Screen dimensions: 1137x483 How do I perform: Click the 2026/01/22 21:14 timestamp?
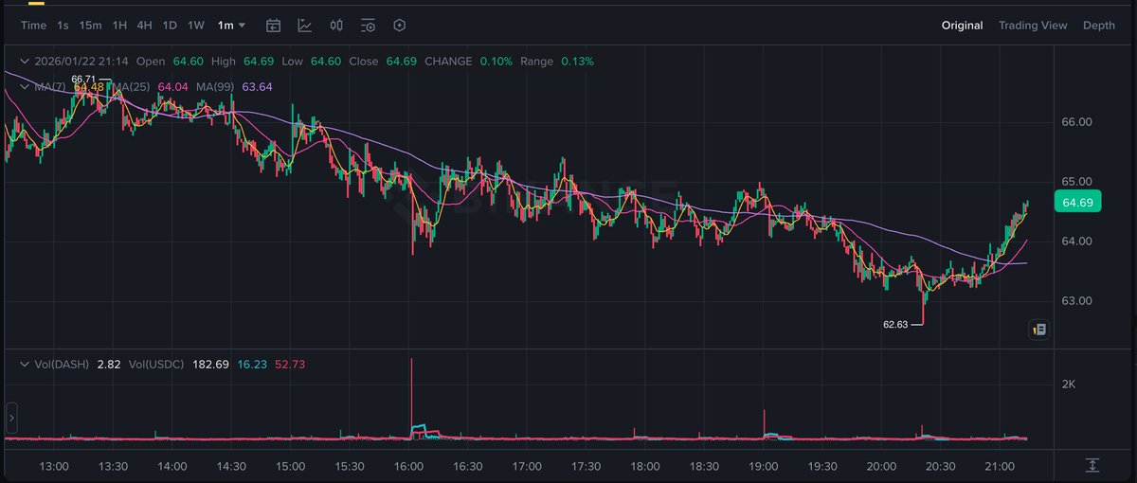point(80,61)
